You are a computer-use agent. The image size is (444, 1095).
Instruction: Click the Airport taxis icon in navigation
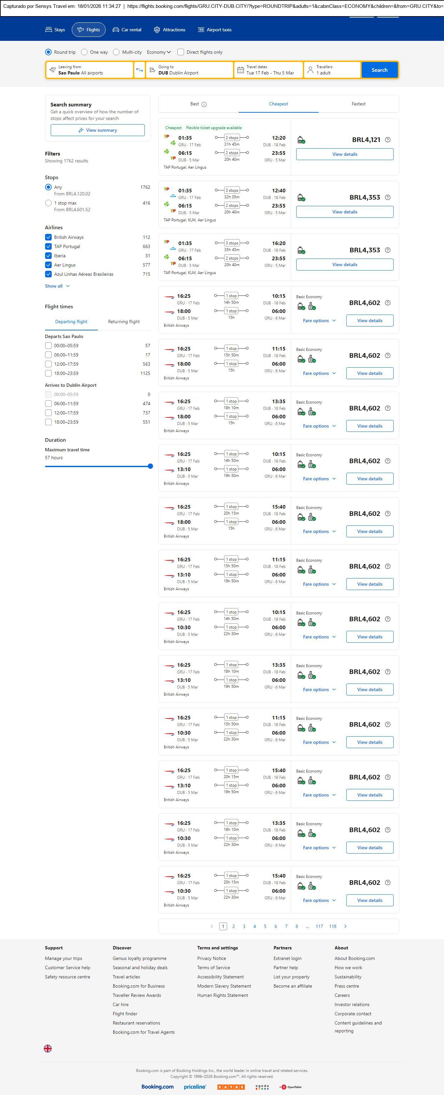point(201,30)
